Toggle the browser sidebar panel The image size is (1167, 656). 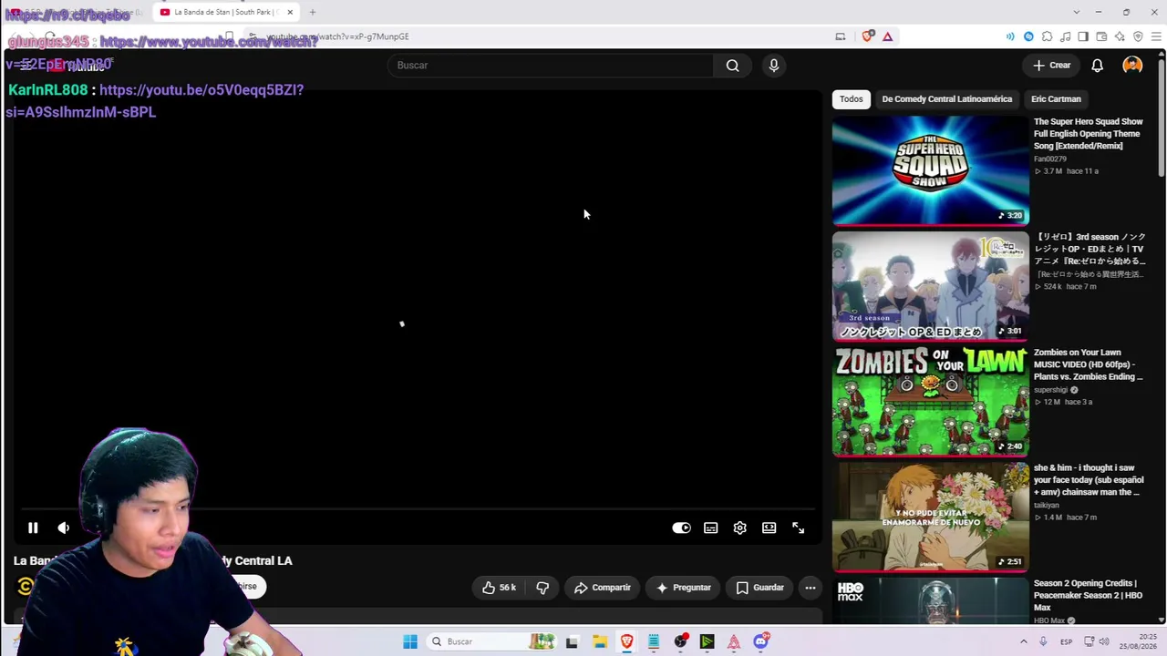1083,36
